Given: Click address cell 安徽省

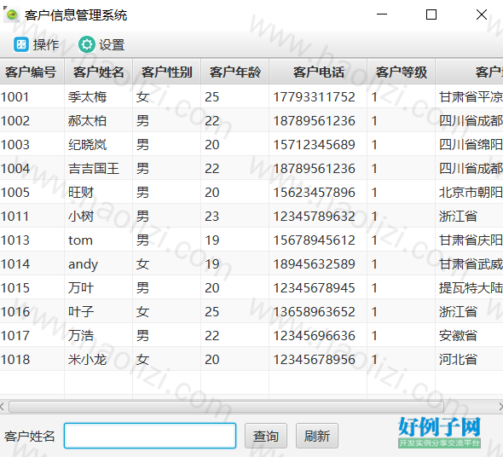Looking at the screenshot, I should pos(469,335).
